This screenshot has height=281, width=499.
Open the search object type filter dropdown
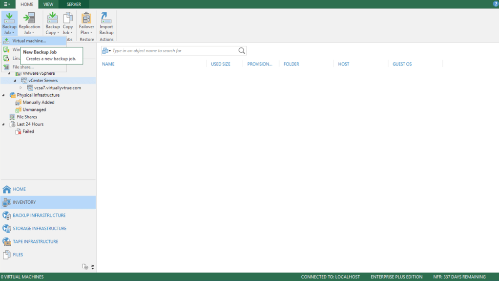106,51
